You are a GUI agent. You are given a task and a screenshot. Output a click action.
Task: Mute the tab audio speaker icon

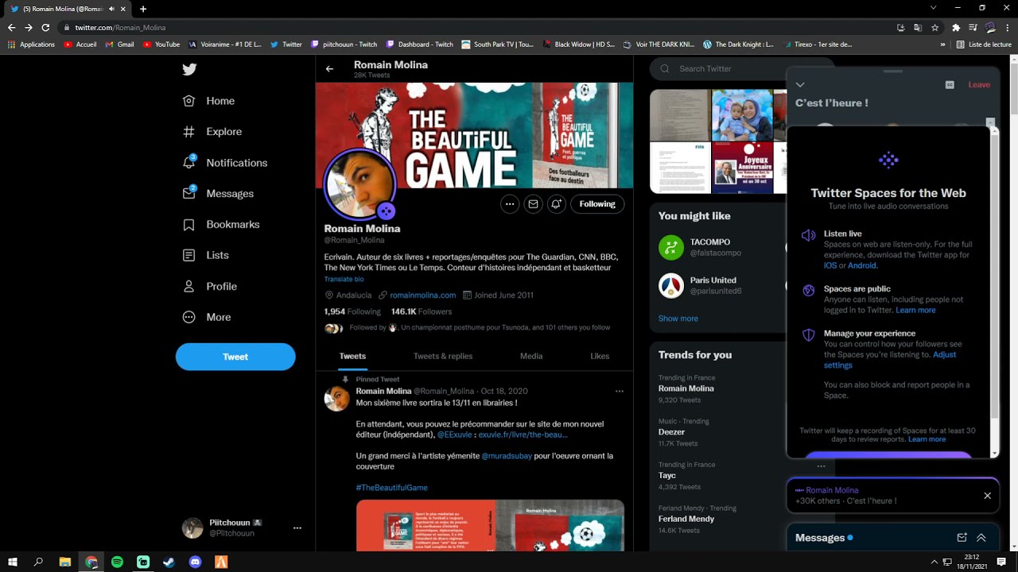click(111, 9)
